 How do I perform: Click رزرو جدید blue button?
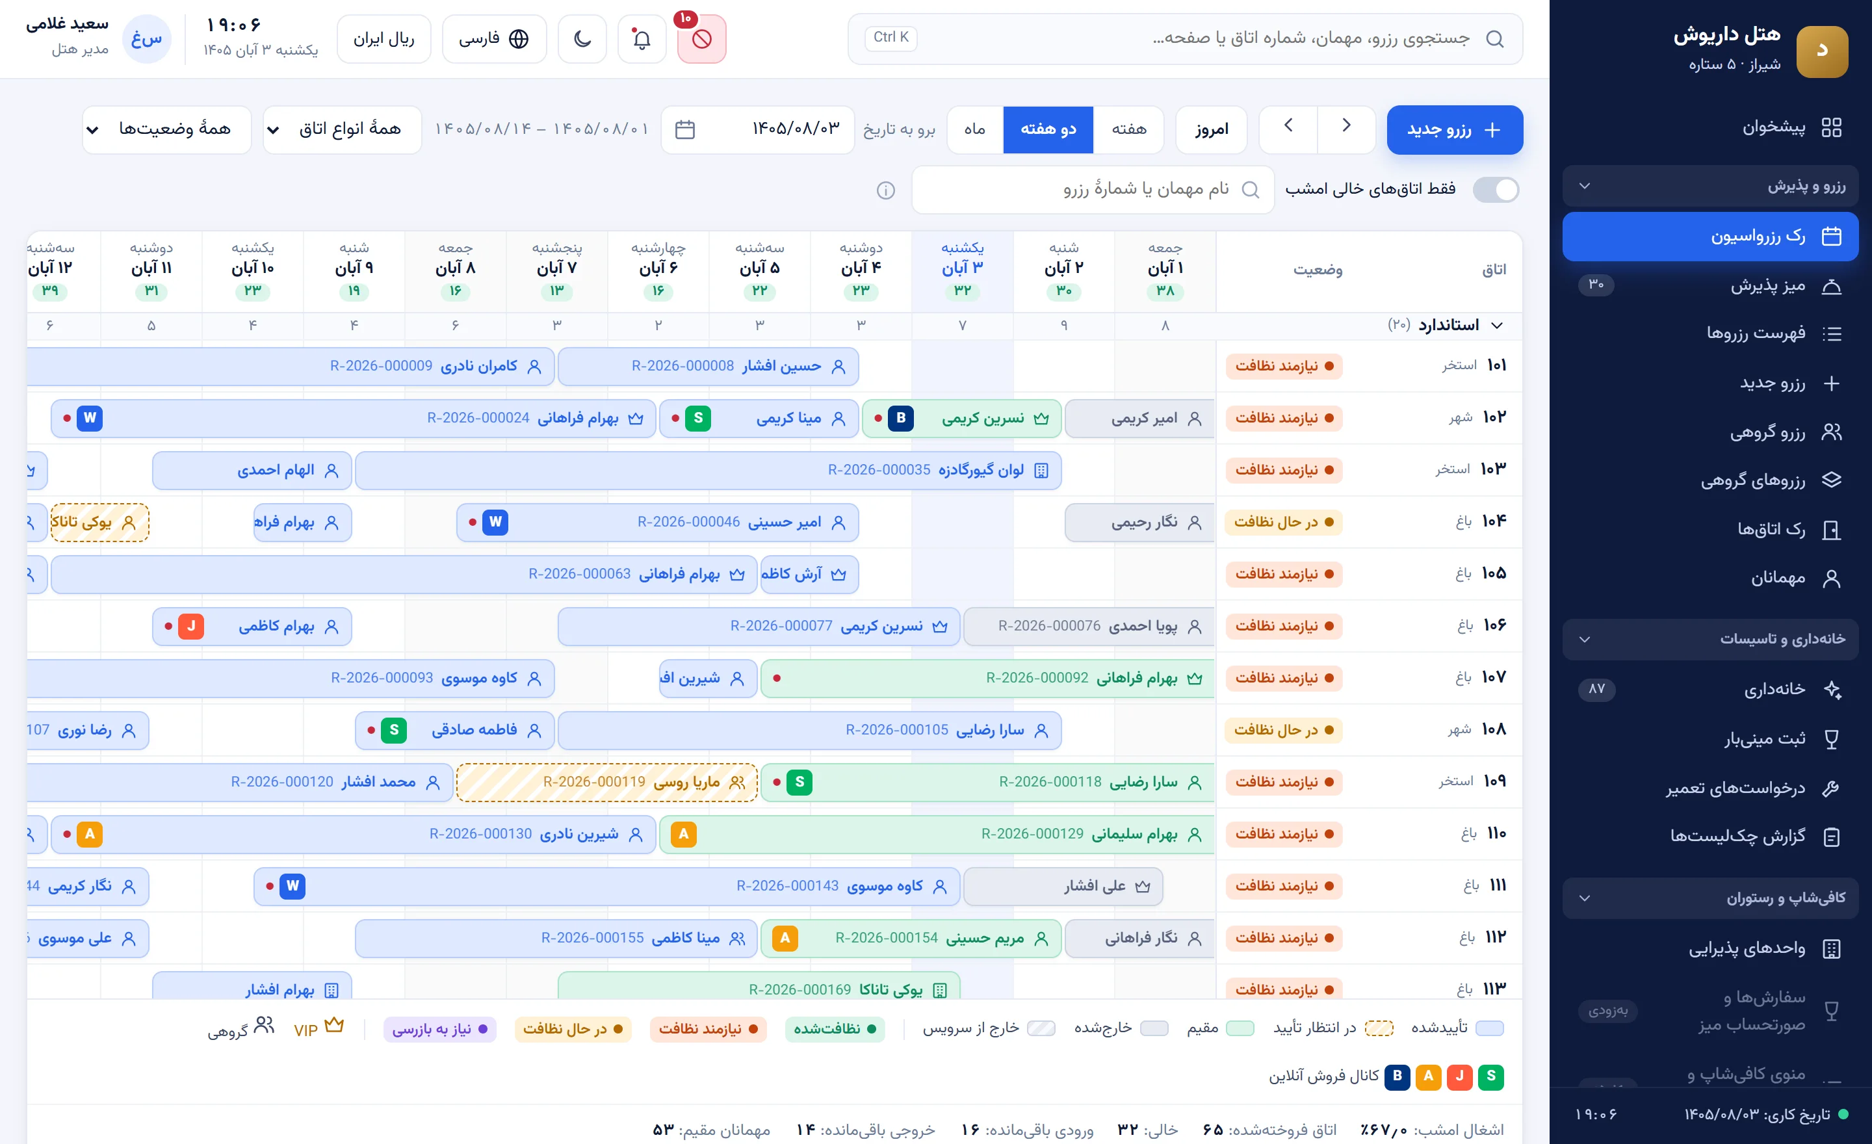coord(1454,130)
